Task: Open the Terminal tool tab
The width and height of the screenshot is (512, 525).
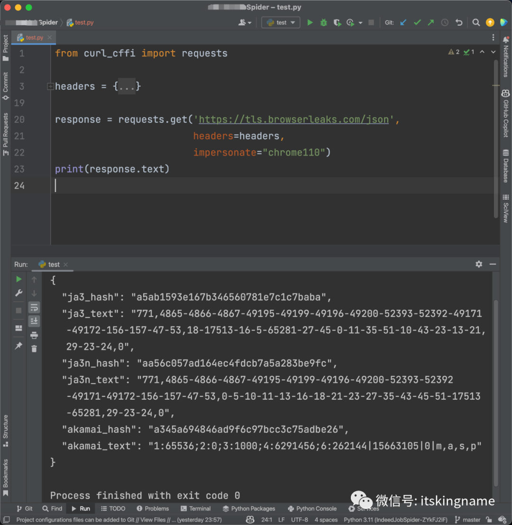Action: [x=196, y=508]
